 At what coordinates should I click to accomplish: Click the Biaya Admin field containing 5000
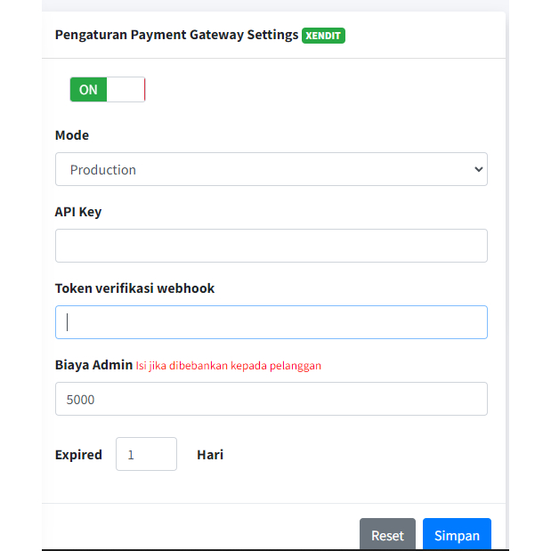click(x=271, y=399)
